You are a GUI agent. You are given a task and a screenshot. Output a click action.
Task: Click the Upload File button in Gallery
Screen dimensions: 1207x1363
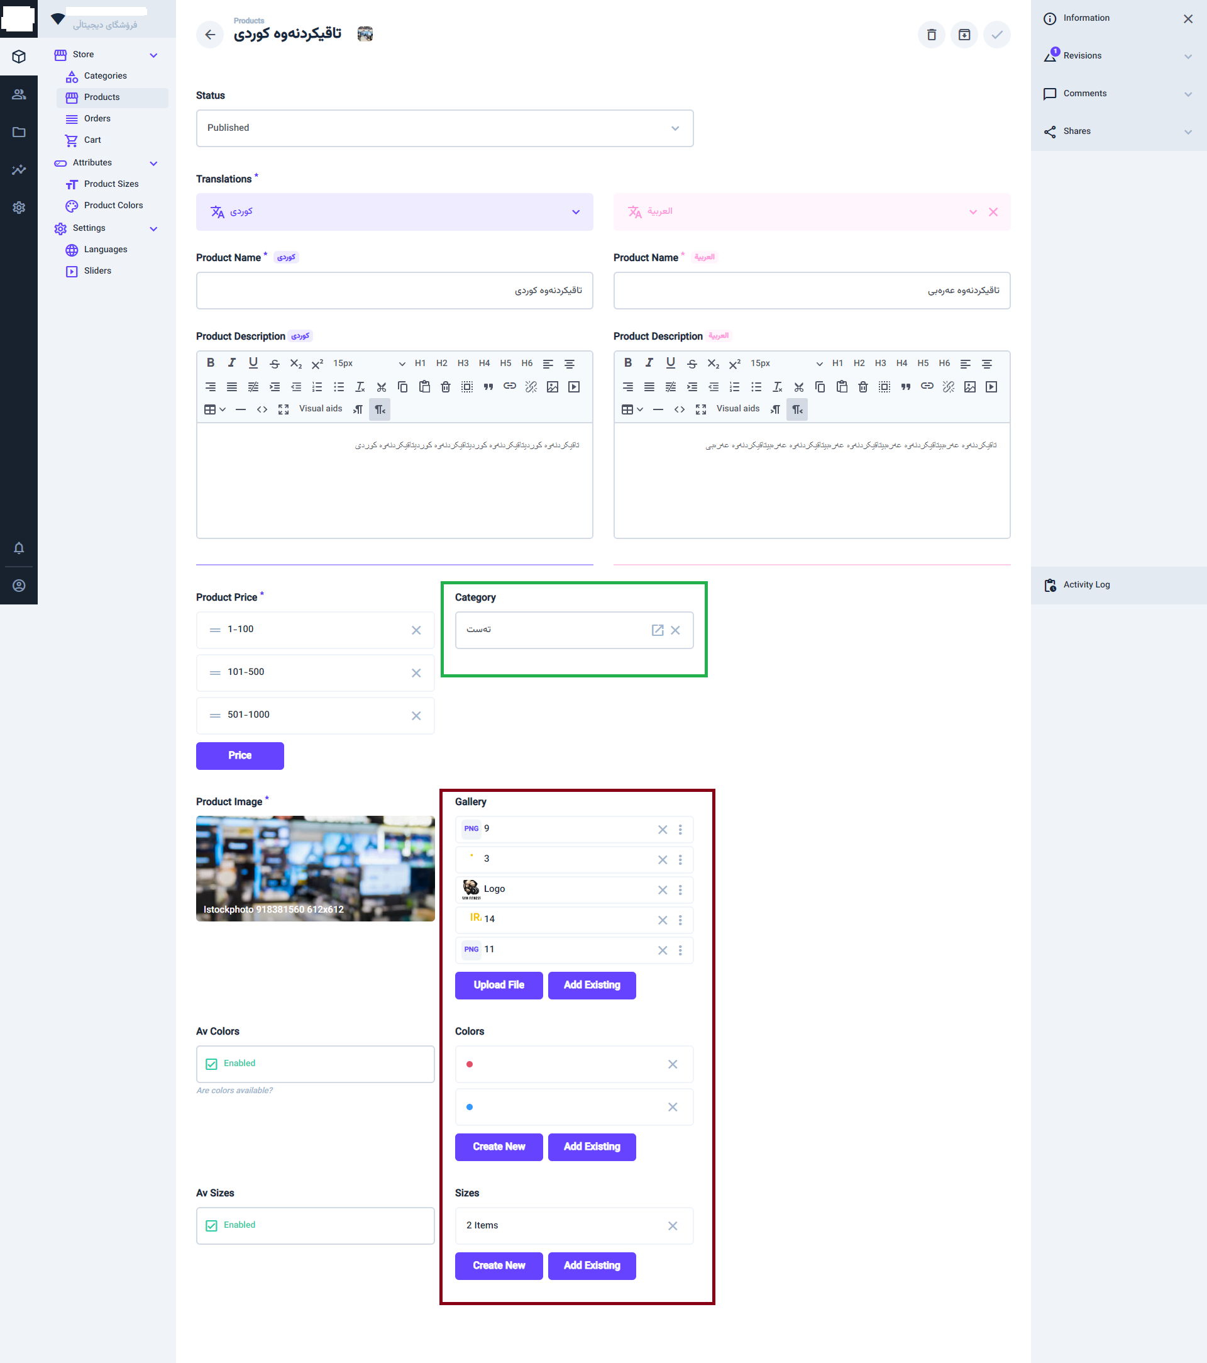pos(498,985)
